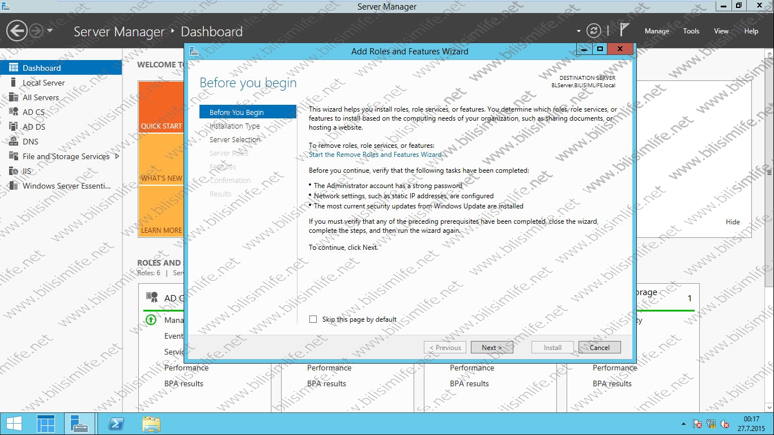774x435 pixels.
Task: Open DNS role in sidebar
Action: click(61, 141)
